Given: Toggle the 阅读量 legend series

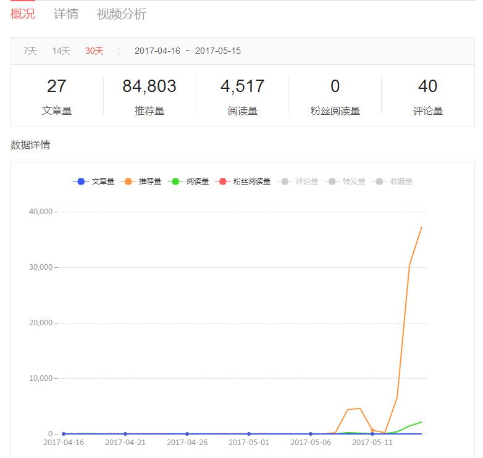Looking at the screenshot, I should [188, 181].
